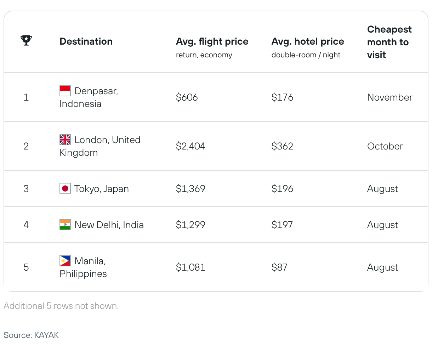This screenshot has width=432, height=345.
Task: Select the Avg. flight price header
Action: pyautogui.click(x=212, y=41)
